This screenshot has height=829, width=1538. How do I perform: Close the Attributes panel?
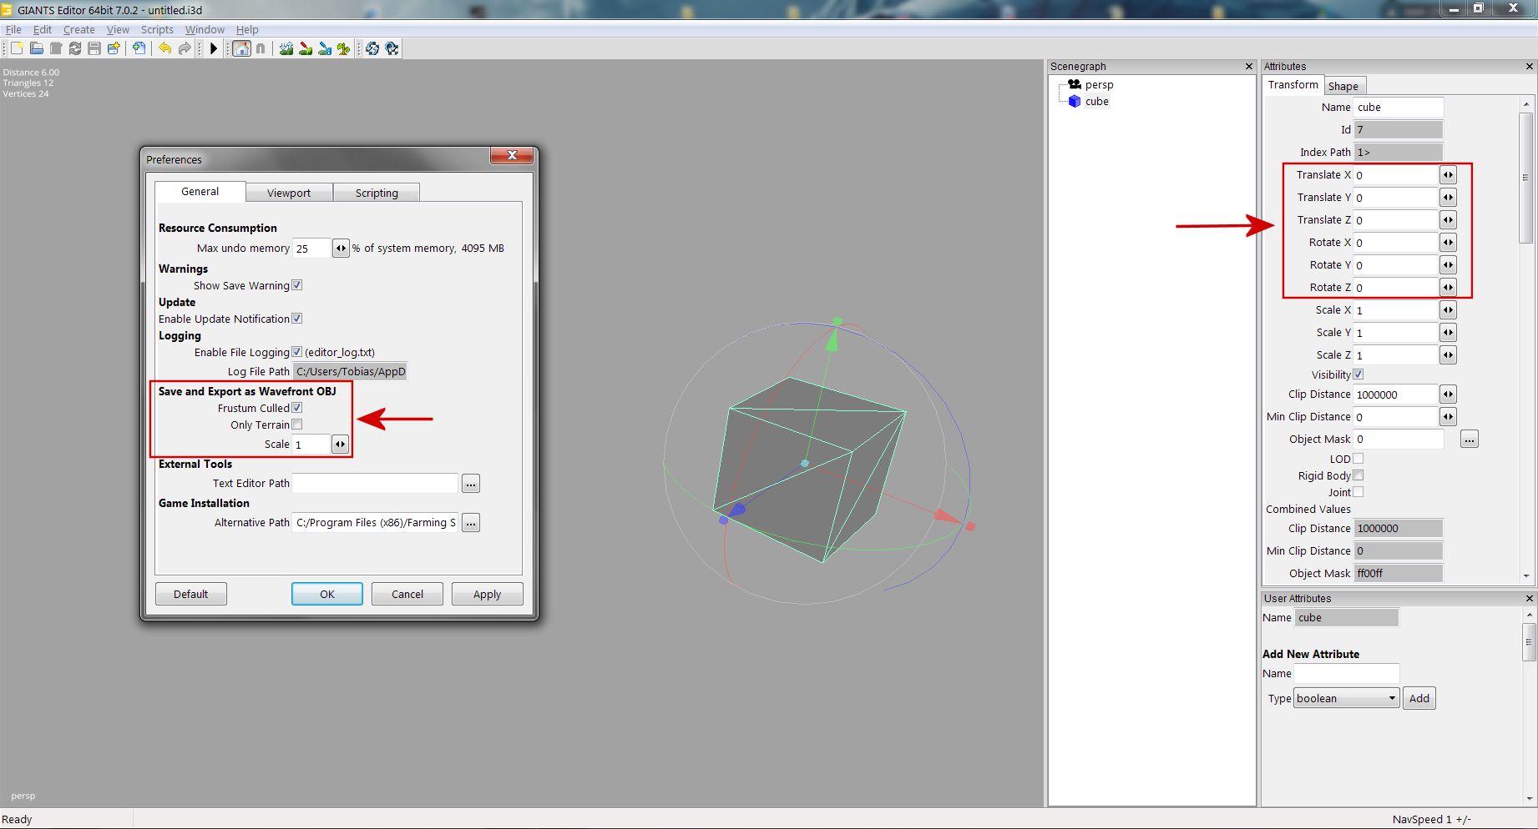1530,67
